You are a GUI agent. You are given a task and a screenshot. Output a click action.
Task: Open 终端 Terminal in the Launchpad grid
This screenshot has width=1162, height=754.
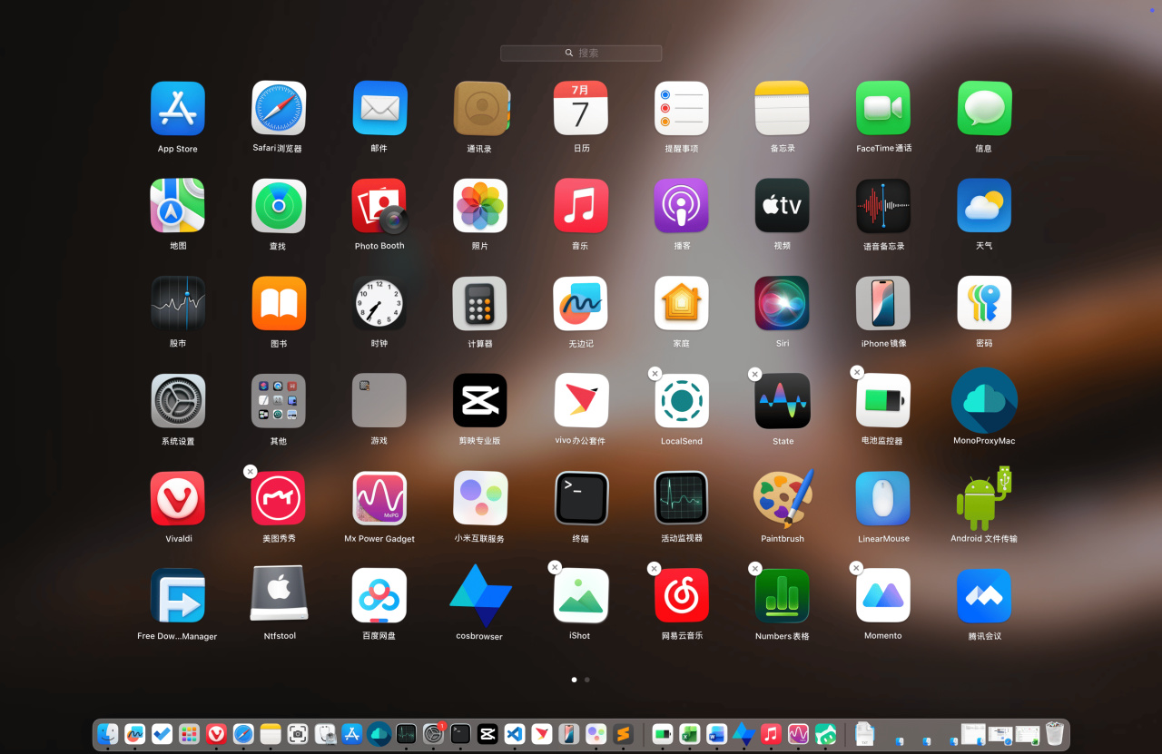click(x=581, y=498)
